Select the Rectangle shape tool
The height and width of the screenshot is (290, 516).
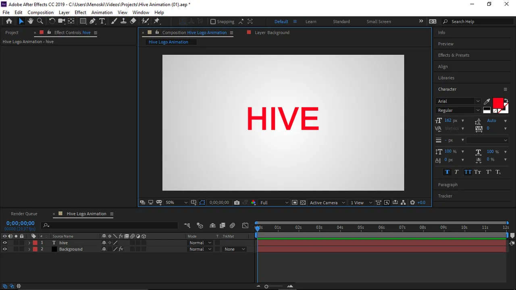click(83, 21)
